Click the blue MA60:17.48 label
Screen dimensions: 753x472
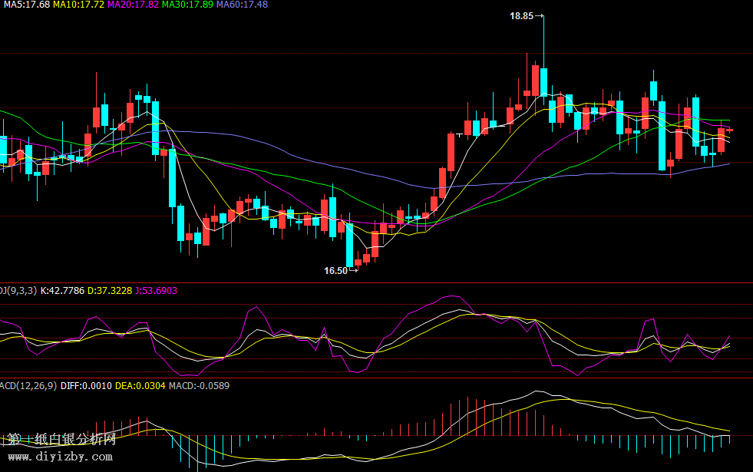[242, 5]
